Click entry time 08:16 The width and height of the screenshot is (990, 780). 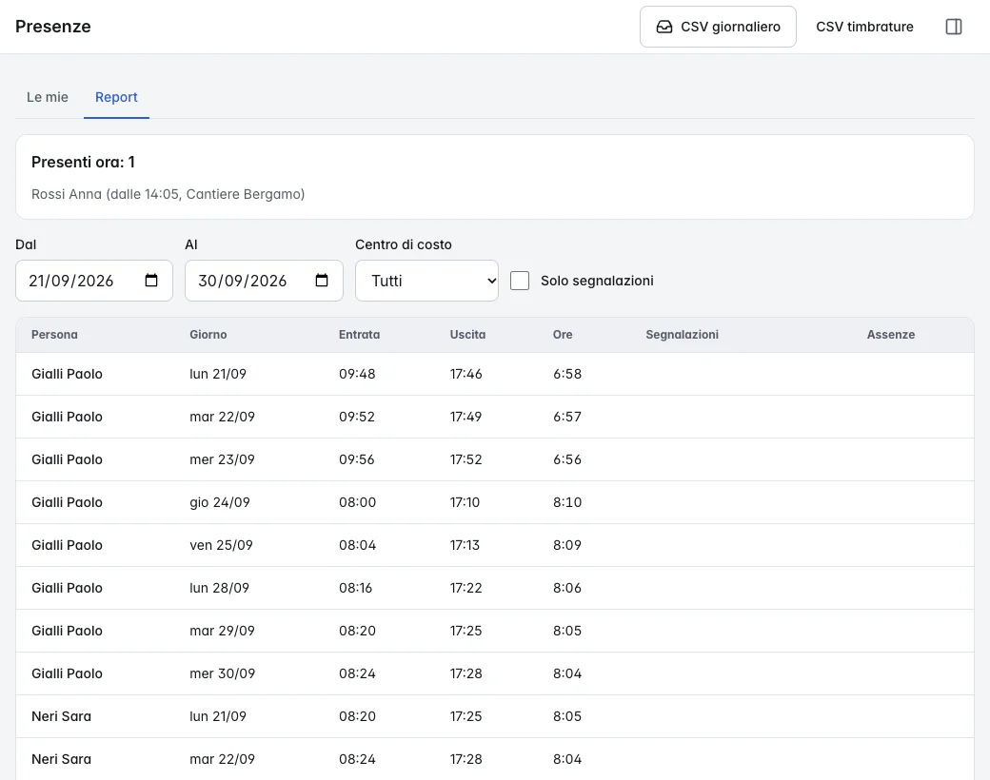click(x=355, y=589)
